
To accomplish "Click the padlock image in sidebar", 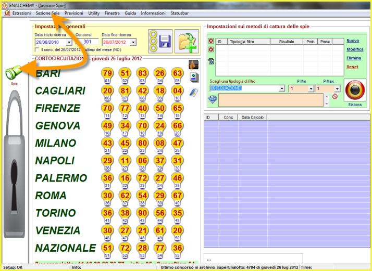I will (x=15, y=164).
